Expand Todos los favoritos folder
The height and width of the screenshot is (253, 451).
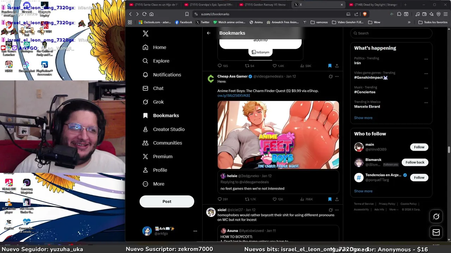(x=433, y=22)
